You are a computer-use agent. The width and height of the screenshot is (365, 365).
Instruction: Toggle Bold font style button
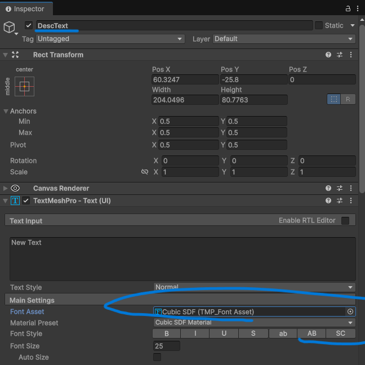pos(166,333)
